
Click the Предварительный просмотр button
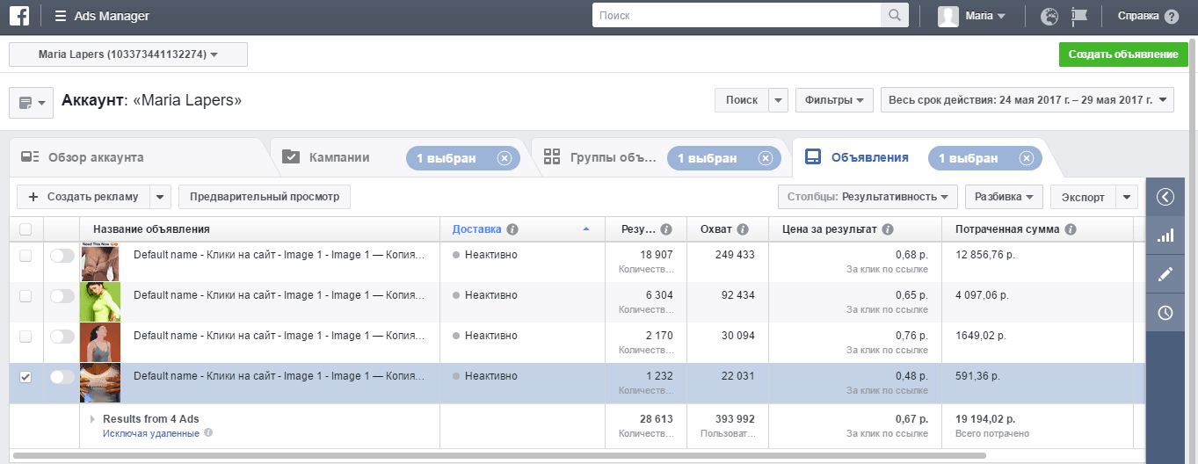264,197
